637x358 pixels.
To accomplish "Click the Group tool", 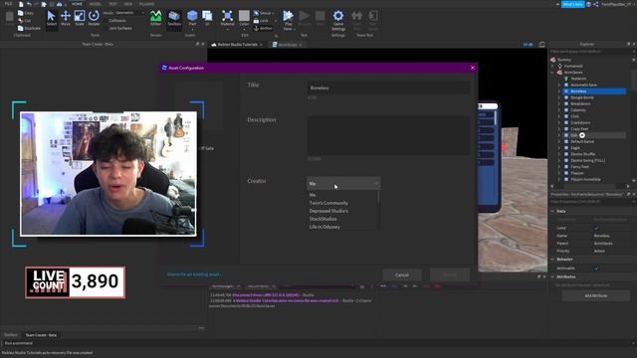I will pos(263,13).
